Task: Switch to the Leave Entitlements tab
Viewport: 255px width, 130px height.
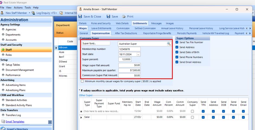Action: click(x=101, y=28)
